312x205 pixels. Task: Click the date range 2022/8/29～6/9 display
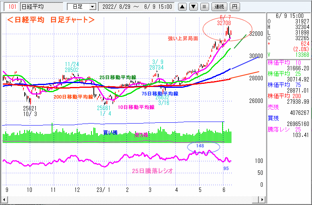click(137, 7)
